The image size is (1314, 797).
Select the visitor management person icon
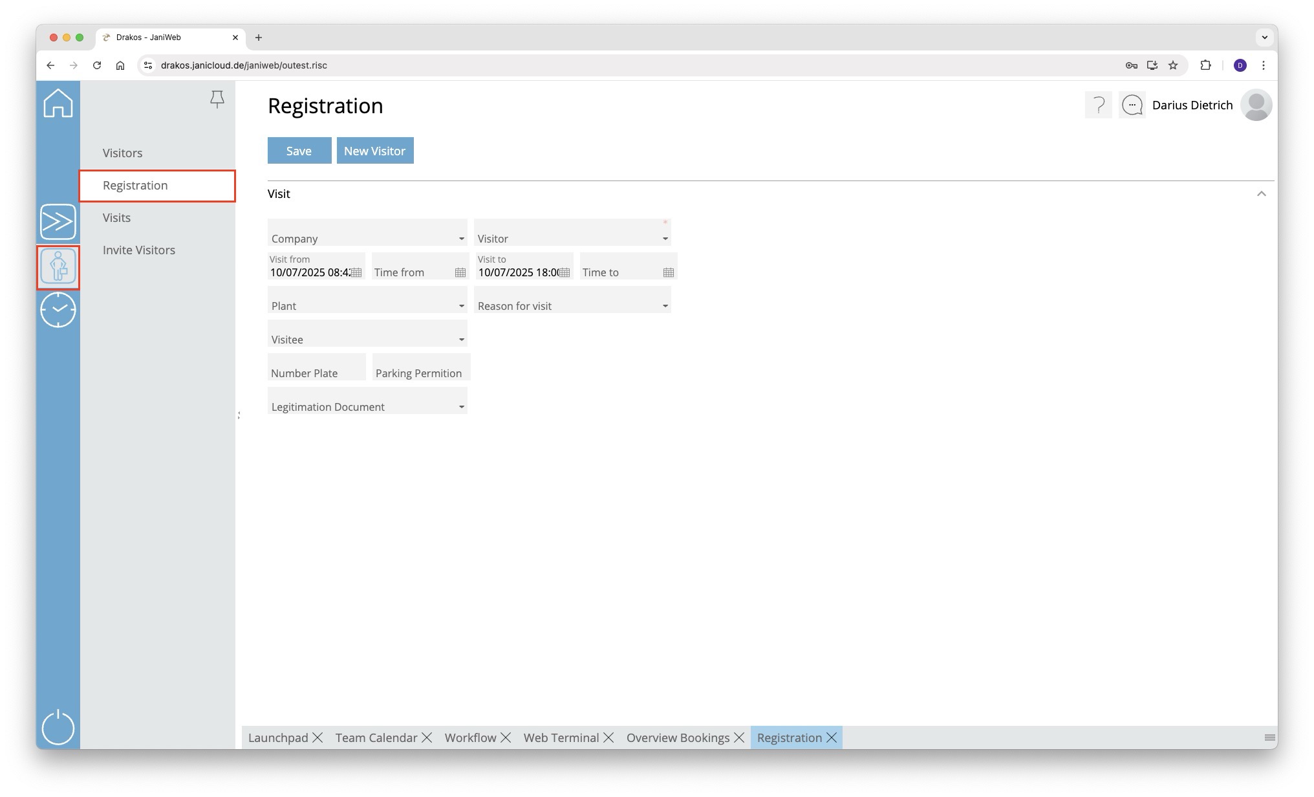point(58,267)
